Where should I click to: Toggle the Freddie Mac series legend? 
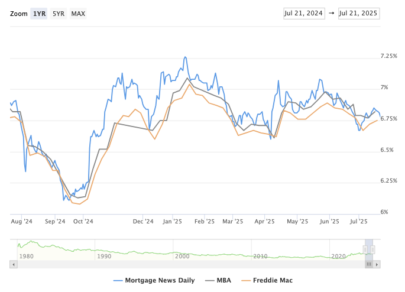(x=267, y=280)
